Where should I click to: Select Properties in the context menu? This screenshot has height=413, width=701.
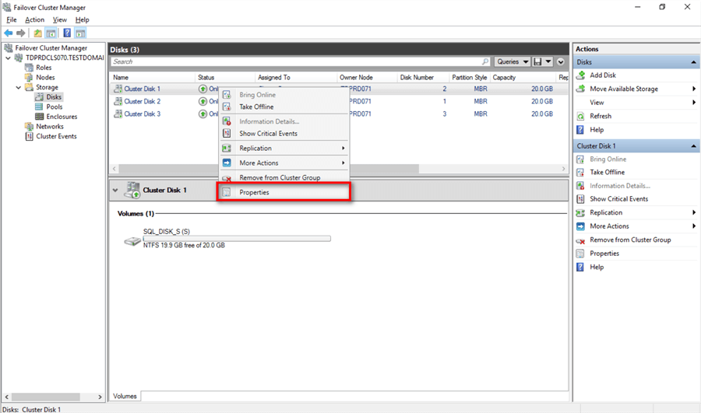(x=254, y=192)
